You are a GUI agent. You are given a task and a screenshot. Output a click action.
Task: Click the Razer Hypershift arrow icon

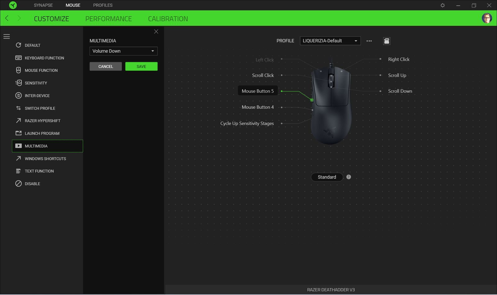[x=18, y=121]
